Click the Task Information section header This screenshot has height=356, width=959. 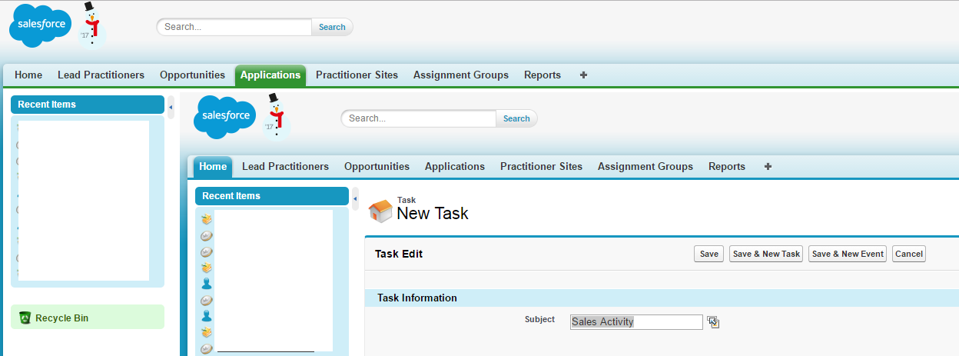662,298
